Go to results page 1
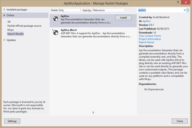This screenshot has width=192, height=128. (93, 113)
